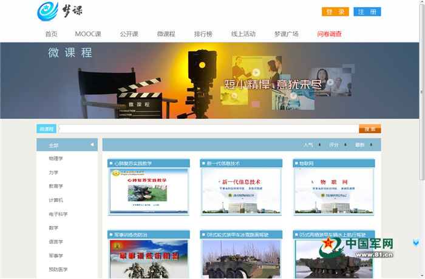Screen dimensions: 425x279
Task: Select the 电子科学 category
Action: tap(58, 214)
